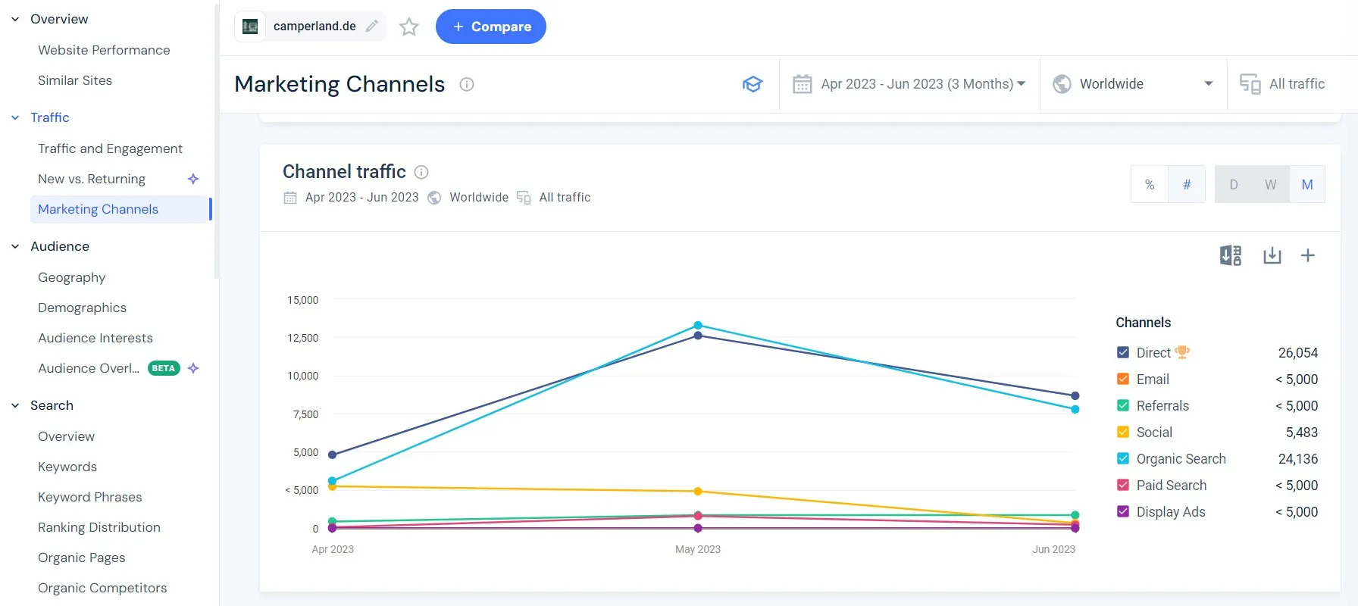Switch chart to percentage view

(1150, 185)
